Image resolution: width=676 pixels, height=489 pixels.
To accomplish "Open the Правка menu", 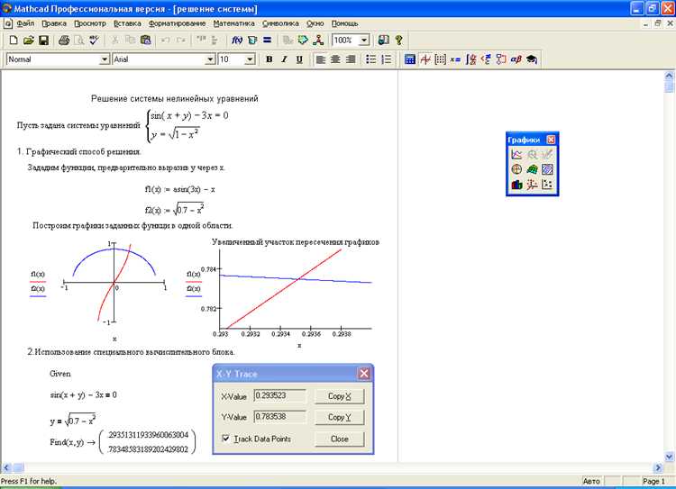I will tap(54, 23).
